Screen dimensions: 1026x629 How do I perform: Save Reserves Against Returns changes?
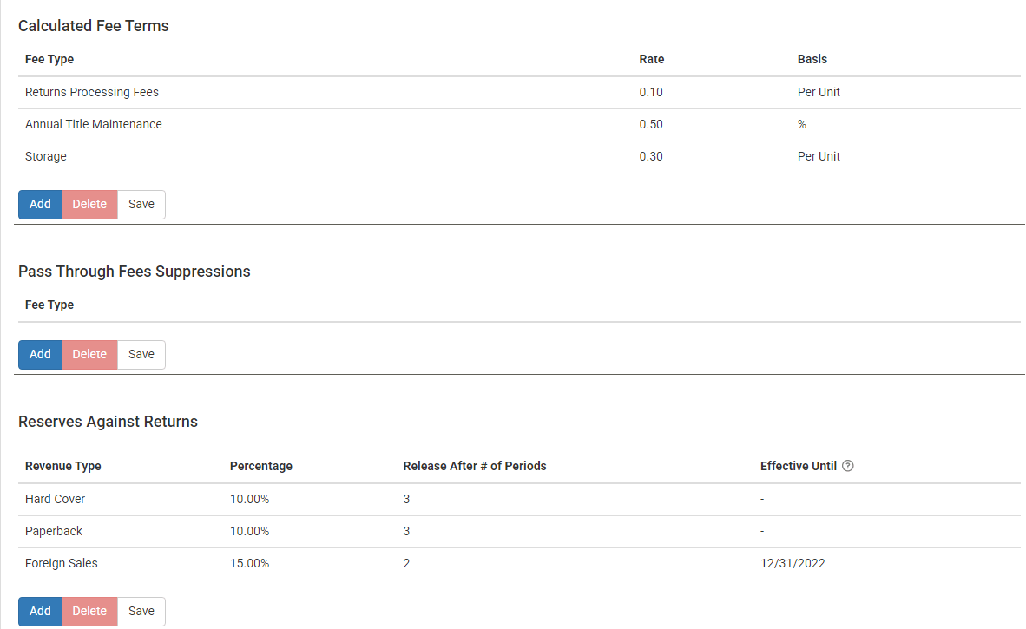coord(141,612)
